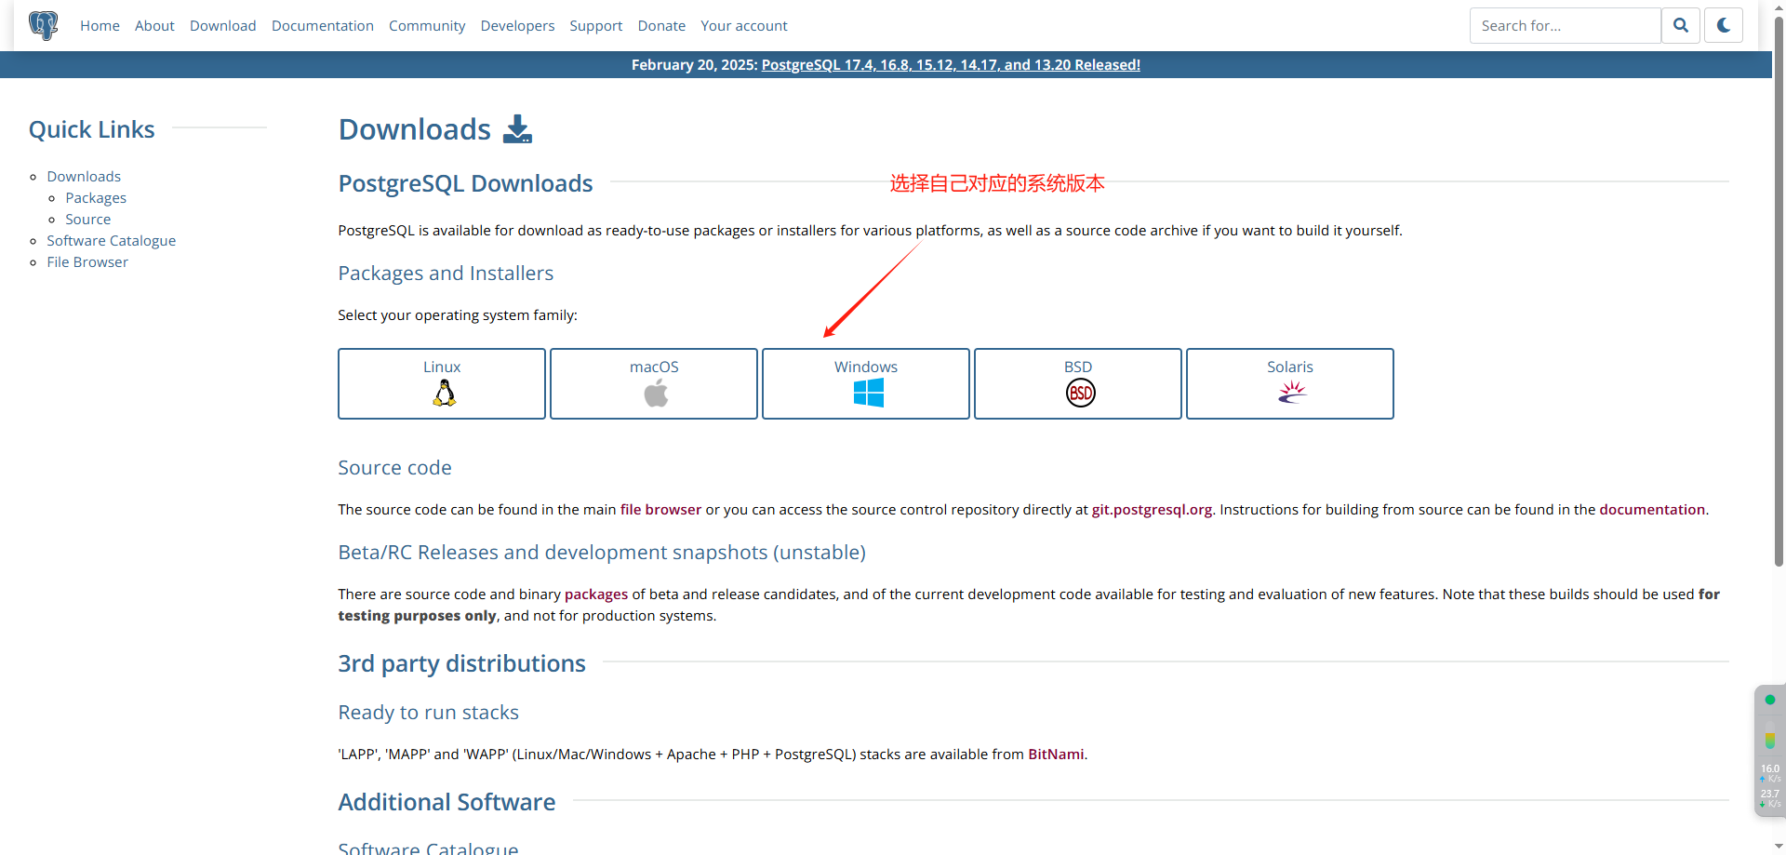Open the Download menu item
This screenshot has width=1786, height=855.
[223, 26]
